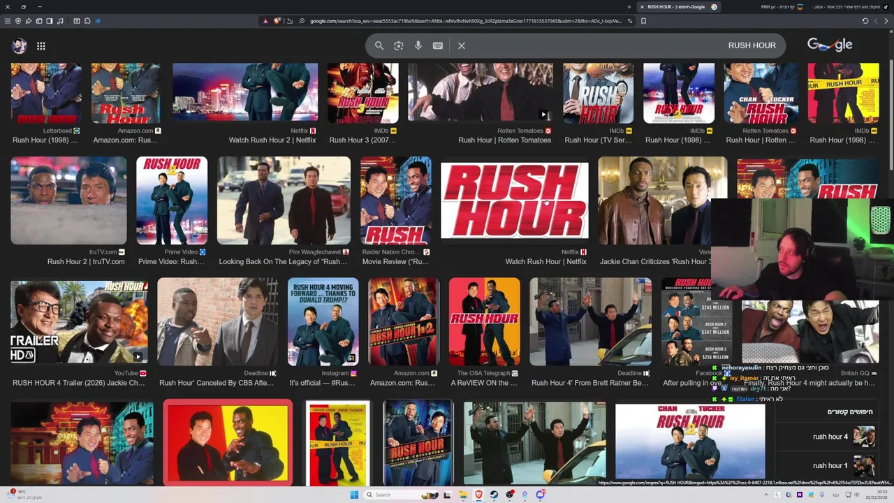Image resolution: width=894 pixels, height=503 pixels.
Task: Click the Brave shields lion icon
Action: pos(277,21)
